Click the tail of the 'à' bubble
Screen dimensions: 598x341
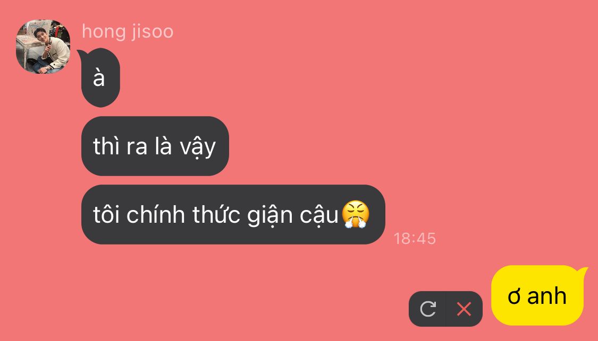[x=81, y=54]
